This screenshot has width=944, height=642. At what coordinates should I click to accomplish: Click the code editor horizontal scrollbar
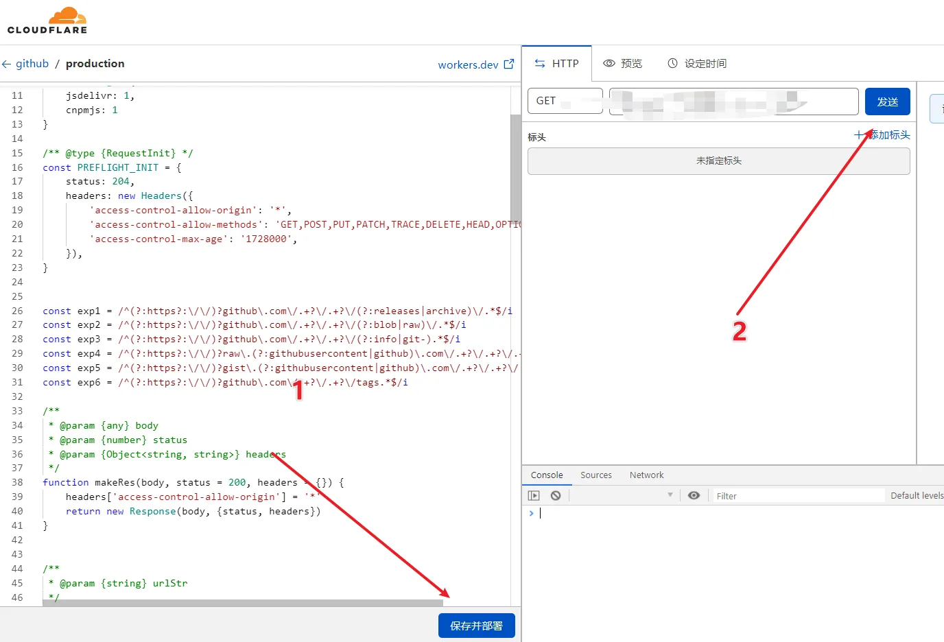[242, 603]
